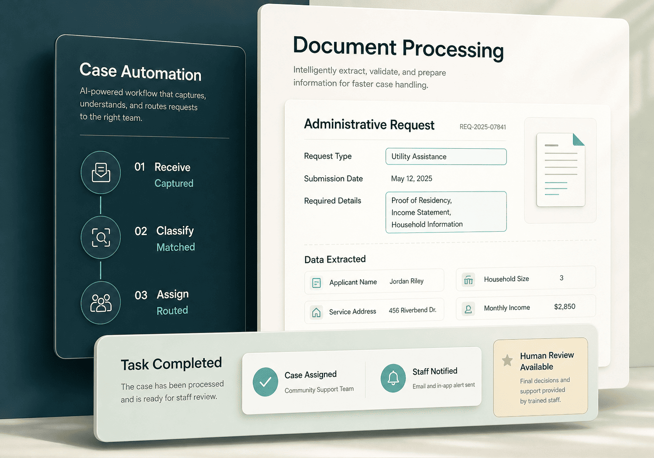Click the Document Processing title
Viewport: 654px width, 458px height.
coord(398,48)
